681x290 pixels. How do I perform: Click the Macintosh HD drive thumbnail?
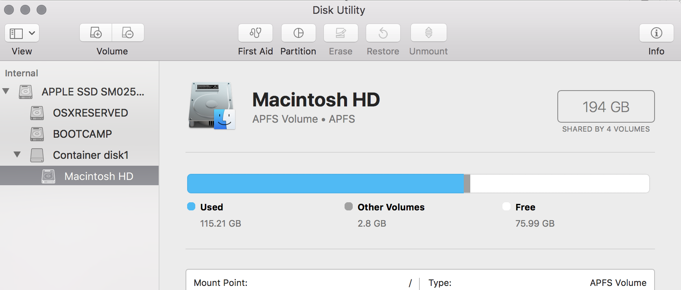tap(212, 106)
